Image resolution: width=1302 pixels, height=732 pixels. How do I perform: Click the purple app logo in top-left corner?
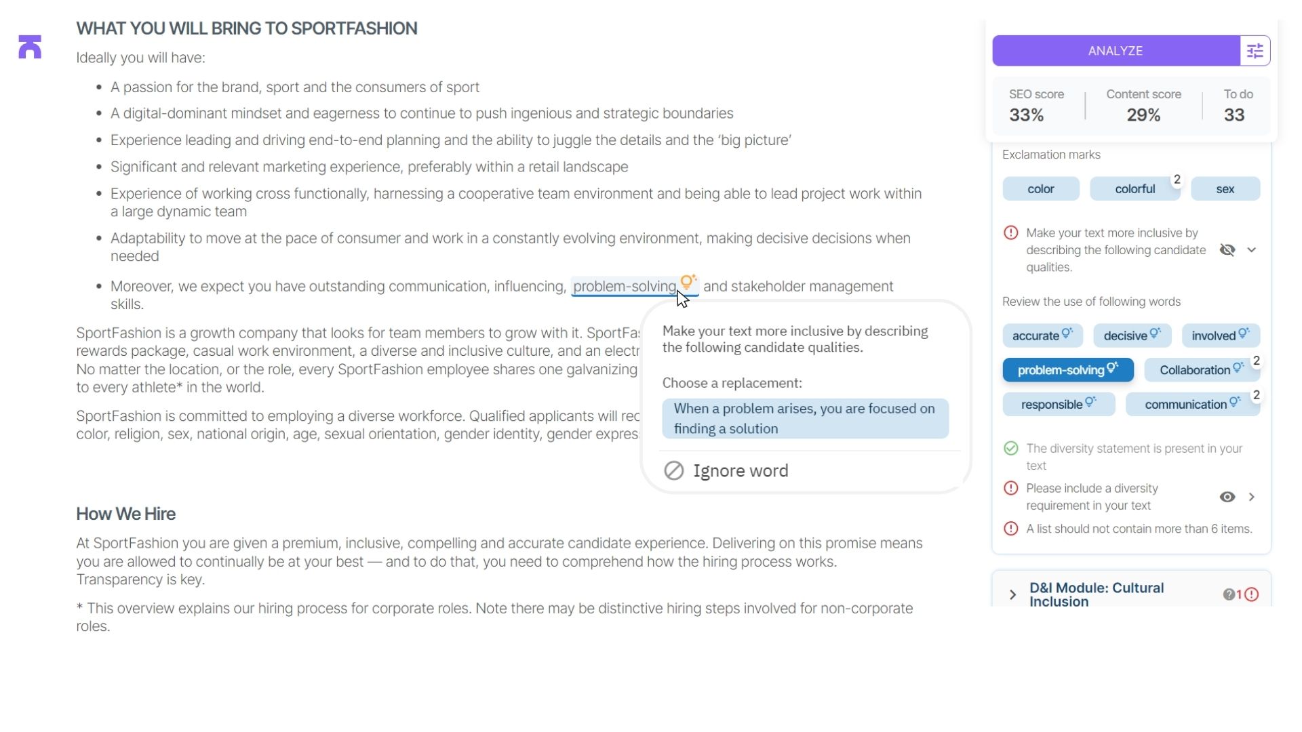(x=29, y=47)
